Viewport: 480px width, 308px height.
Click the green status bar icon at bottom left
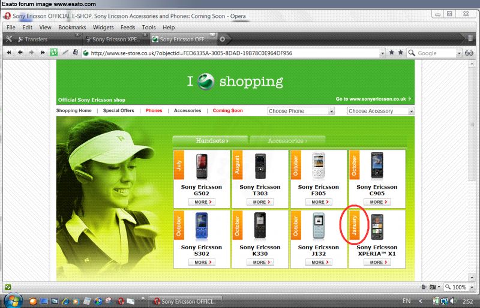(8, 287)
